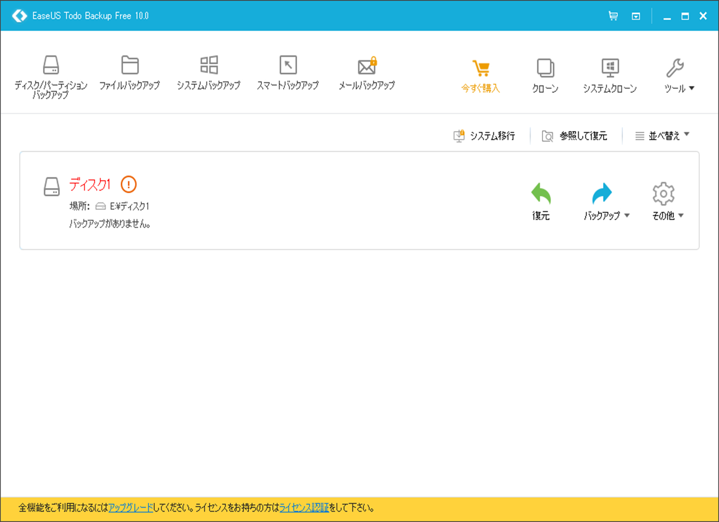Start ファイルバックアップ from toolbar

(129, 72)
